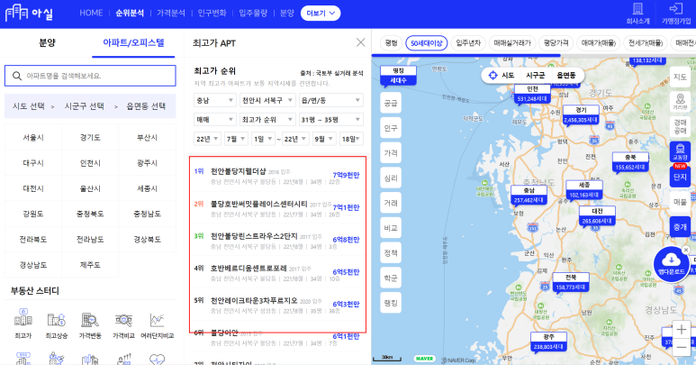Open 순위분석 menu

coord(130,13)
